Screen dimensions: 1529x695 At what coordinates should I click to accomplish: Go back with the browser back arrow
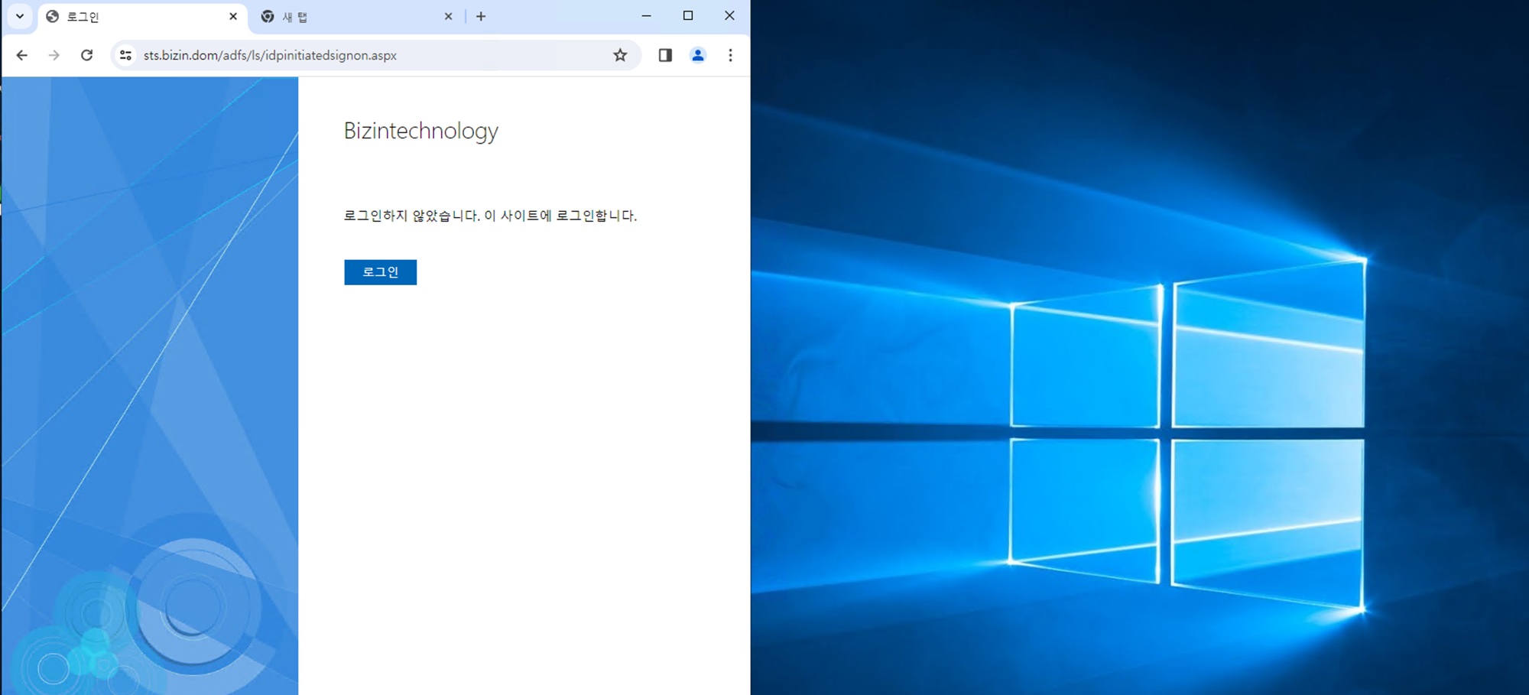click(22, 55)
